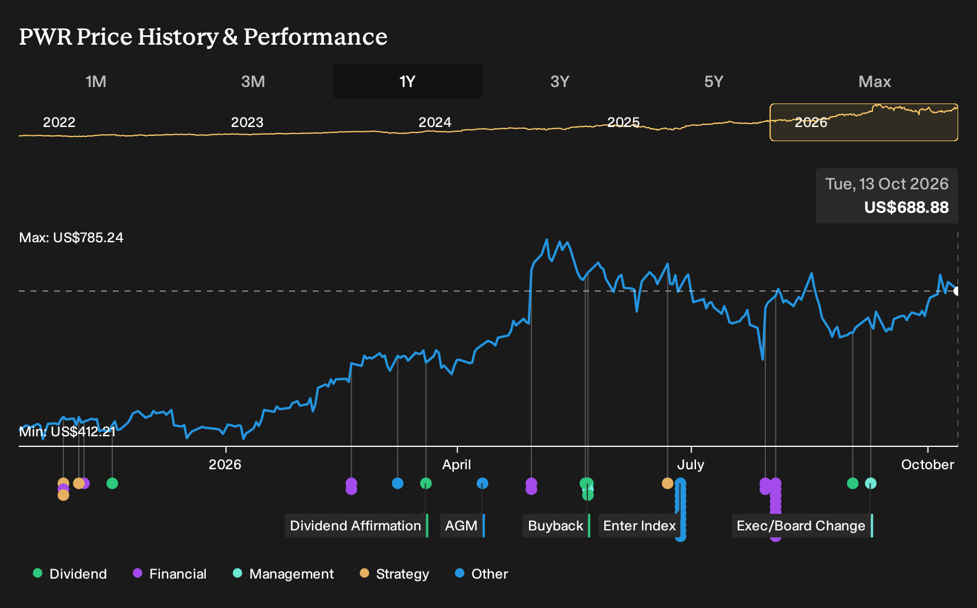The height and width of the screenshot is (608, 977).
Task: Toggle the Strategy legend filter
Action: pos(394,574)
